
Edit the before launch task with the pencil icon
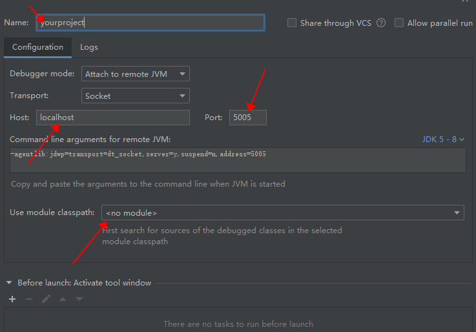pos(46,299)
